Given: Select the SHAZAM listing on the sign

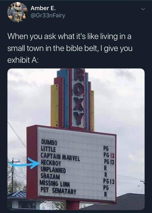Looking at the screenshot, I should [50, 177].
